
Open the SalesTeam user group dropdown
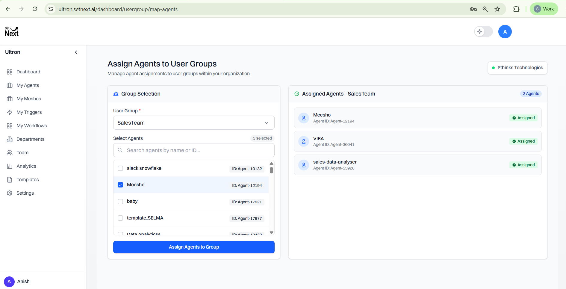194,123
